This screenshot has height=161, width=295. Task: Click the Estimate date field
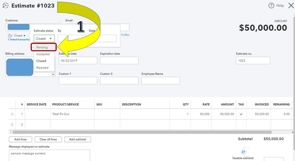coord(78,61)
